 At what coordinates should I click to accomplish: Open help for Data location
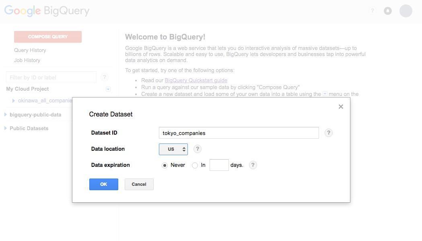(197, 149)
